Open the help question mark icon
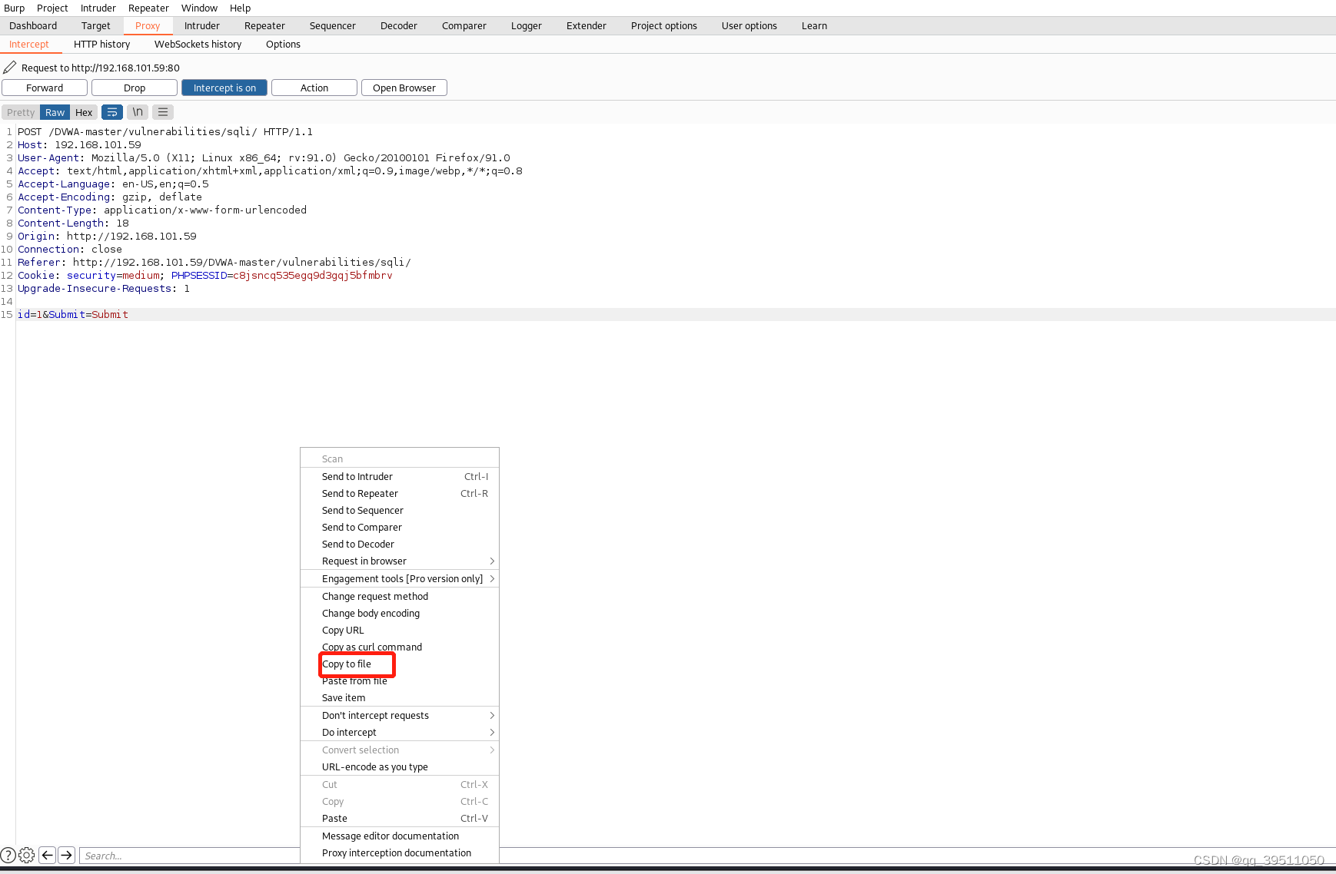This screenshot has height=874, width=1336. (8, 855)
